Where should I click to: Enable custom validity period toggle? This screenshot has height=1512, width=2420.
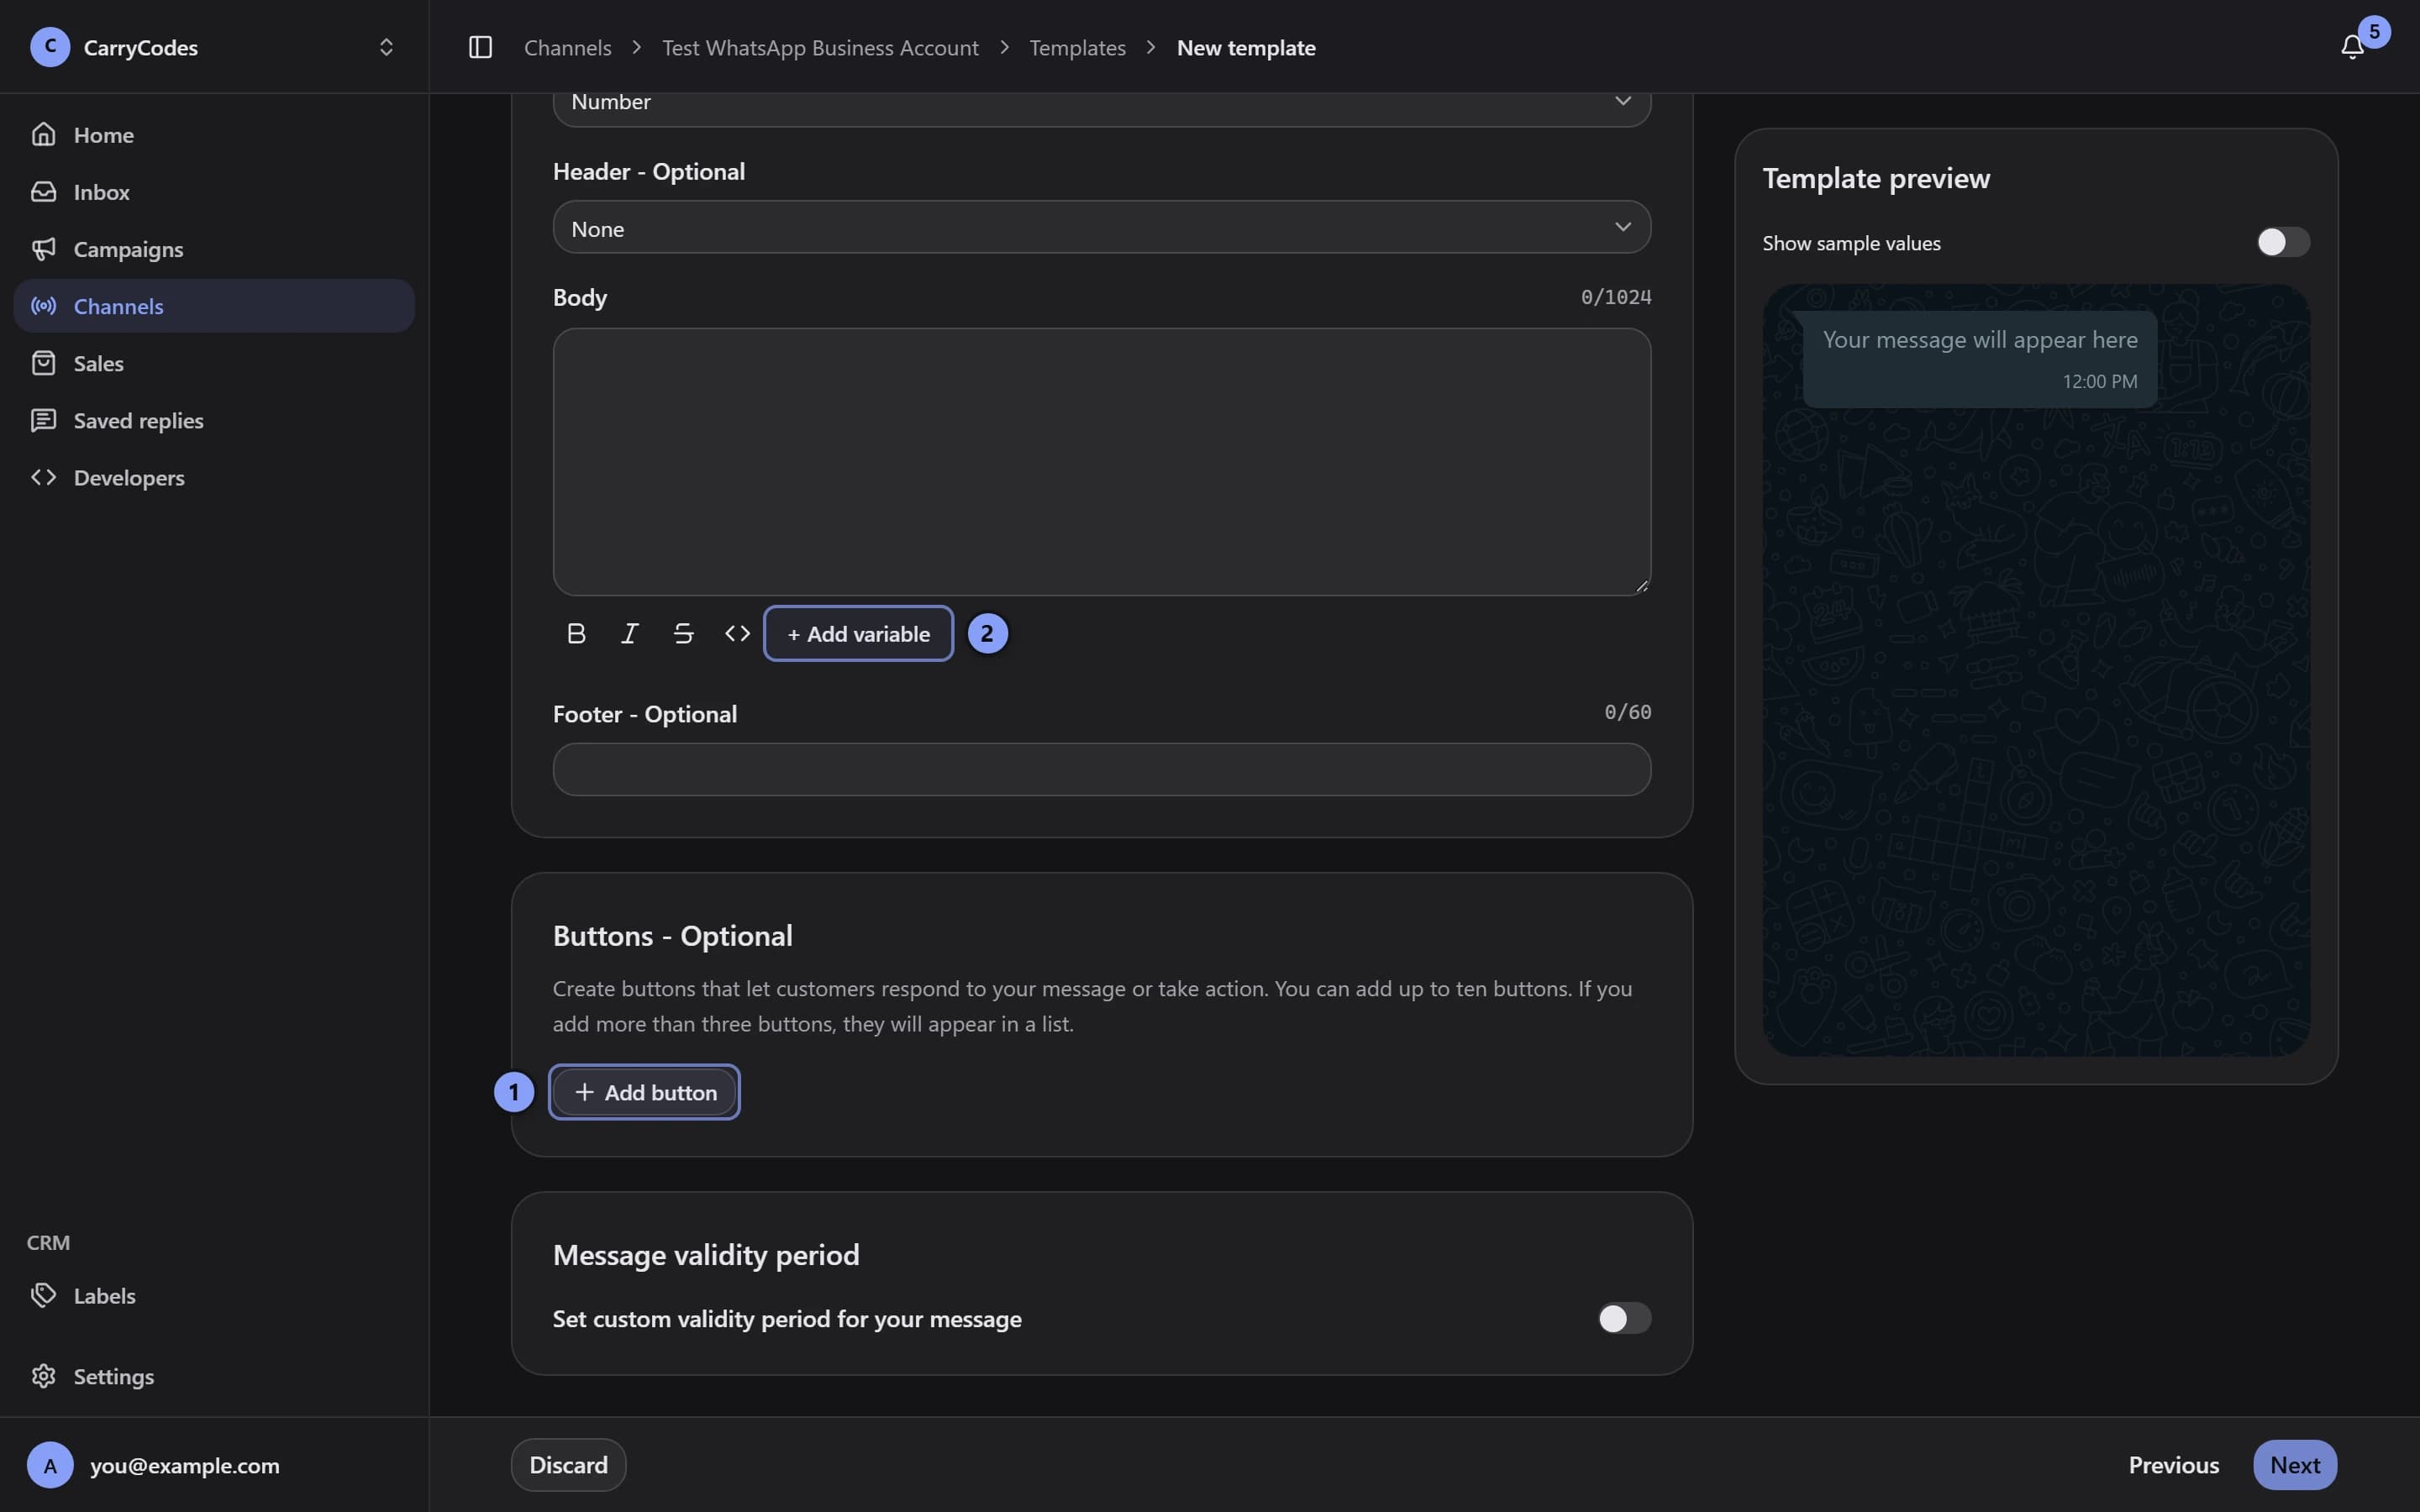pos(1624,1318)
